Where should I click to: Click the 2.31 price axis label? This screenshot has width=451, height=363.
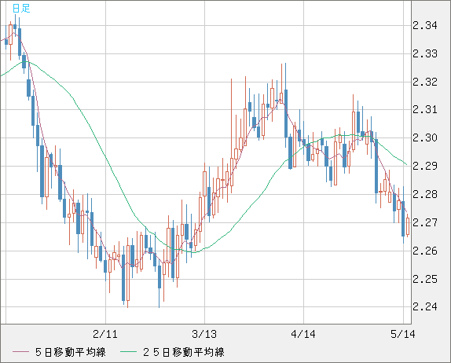[425, 109]
